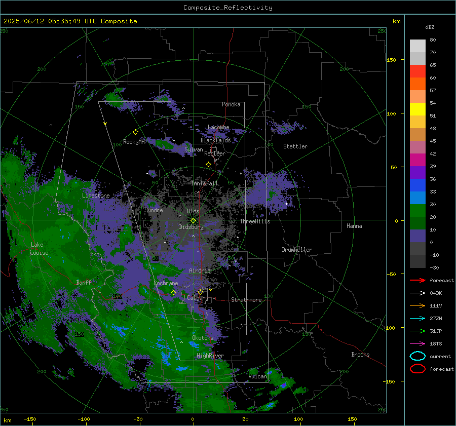Click the red forecast ellipse symbol
The width and height of the screenshot is (456, 426).
point(417,369)
